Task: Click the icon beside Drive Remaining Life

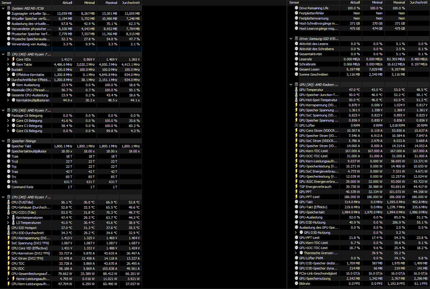Action: (296, 8)
